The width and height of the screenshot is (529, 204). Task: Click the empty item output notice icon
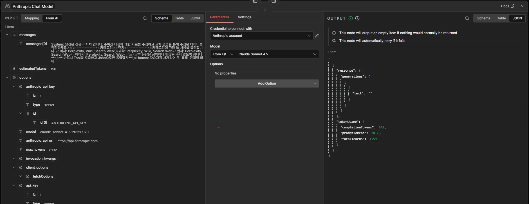pos(334,33)
